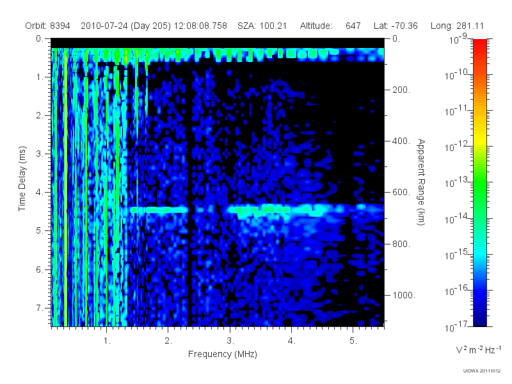Click the 600. apparent range tick label

point(401,193)
